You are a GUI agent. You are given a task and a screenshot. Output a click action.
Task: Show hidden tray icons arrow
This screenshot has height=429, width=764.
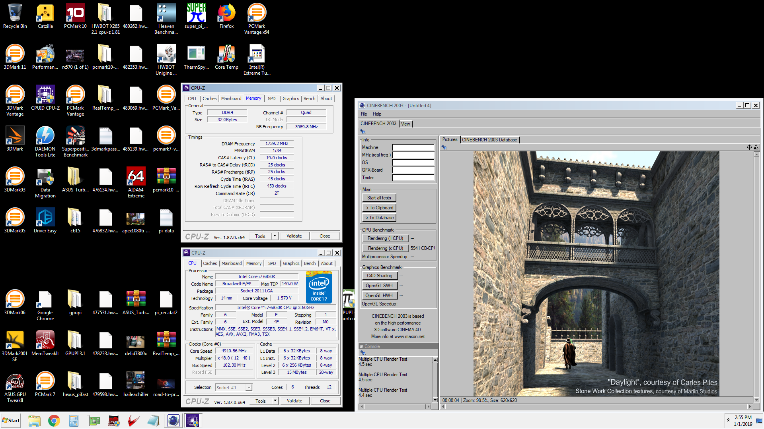[728, 420]
